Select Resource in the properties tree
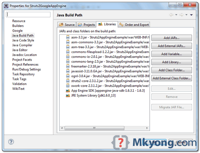 point(19,21)
